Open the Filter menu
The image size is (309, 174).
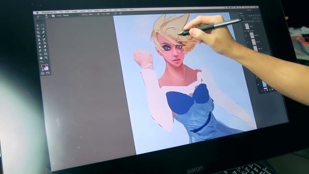pyautogui.click(x=105, y=11)
